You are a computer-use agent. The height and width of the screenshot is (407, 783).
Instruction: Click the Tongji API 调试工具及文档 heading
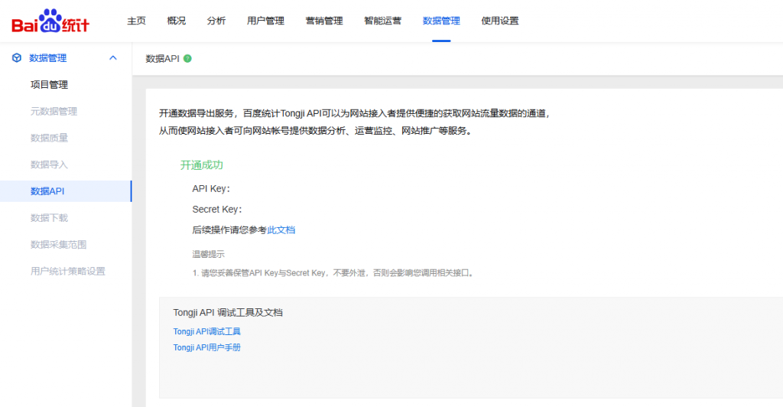228,313
